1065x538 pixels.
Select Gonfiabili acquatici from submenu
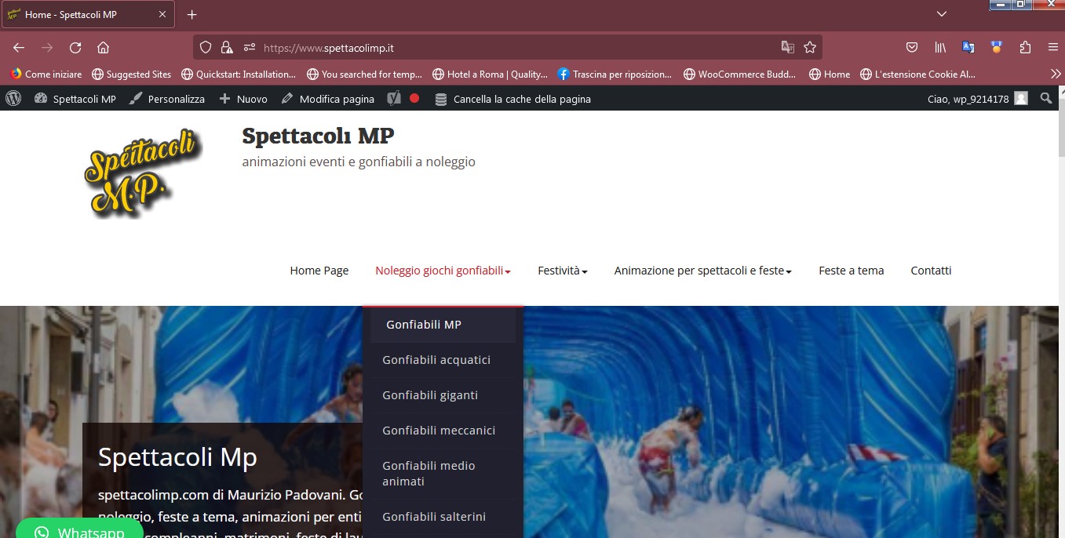point(436,360)
